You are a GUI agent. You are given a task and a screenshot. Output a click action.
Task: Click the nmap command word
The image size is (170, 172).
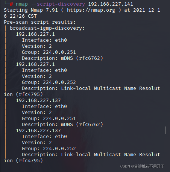[22, 4]
